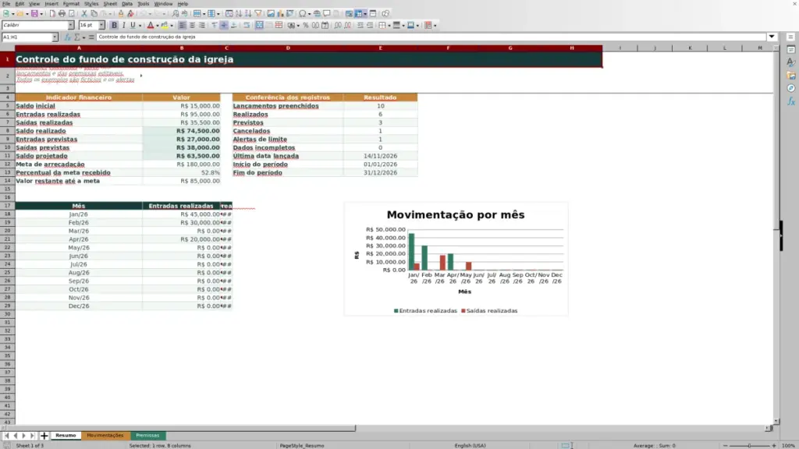Click the Cut scissors icon

pos(84,14)
